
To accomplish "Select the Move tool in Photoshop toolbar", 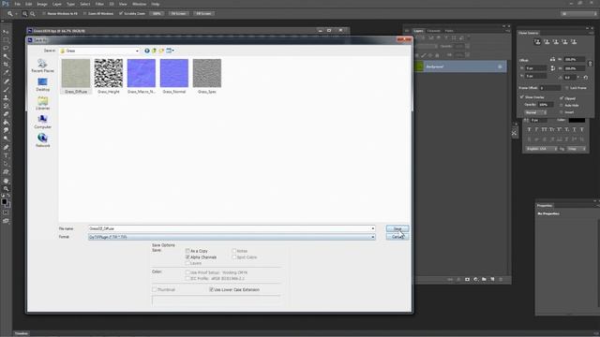I will tap(6, 32).
